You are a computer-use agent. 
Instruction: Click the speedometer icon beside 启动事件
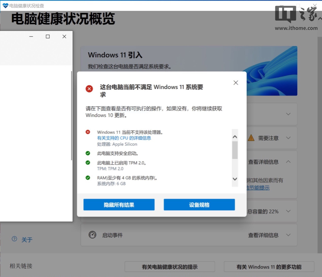tap(92, 235)
